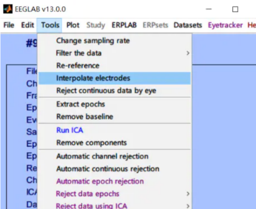The width and height of the screenshot is (256, 209).
Task: Click the EEGLAB v13.0.0 title text
Action: click(40, 9)
